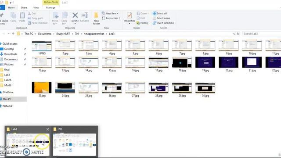Click the Cut scissors command
281x158 pixels.
(x=32, y=14)
